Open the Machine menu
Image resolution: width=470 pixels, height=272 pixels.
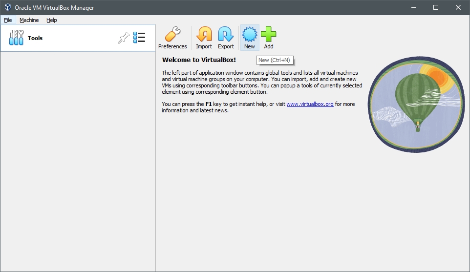point(29,20)
